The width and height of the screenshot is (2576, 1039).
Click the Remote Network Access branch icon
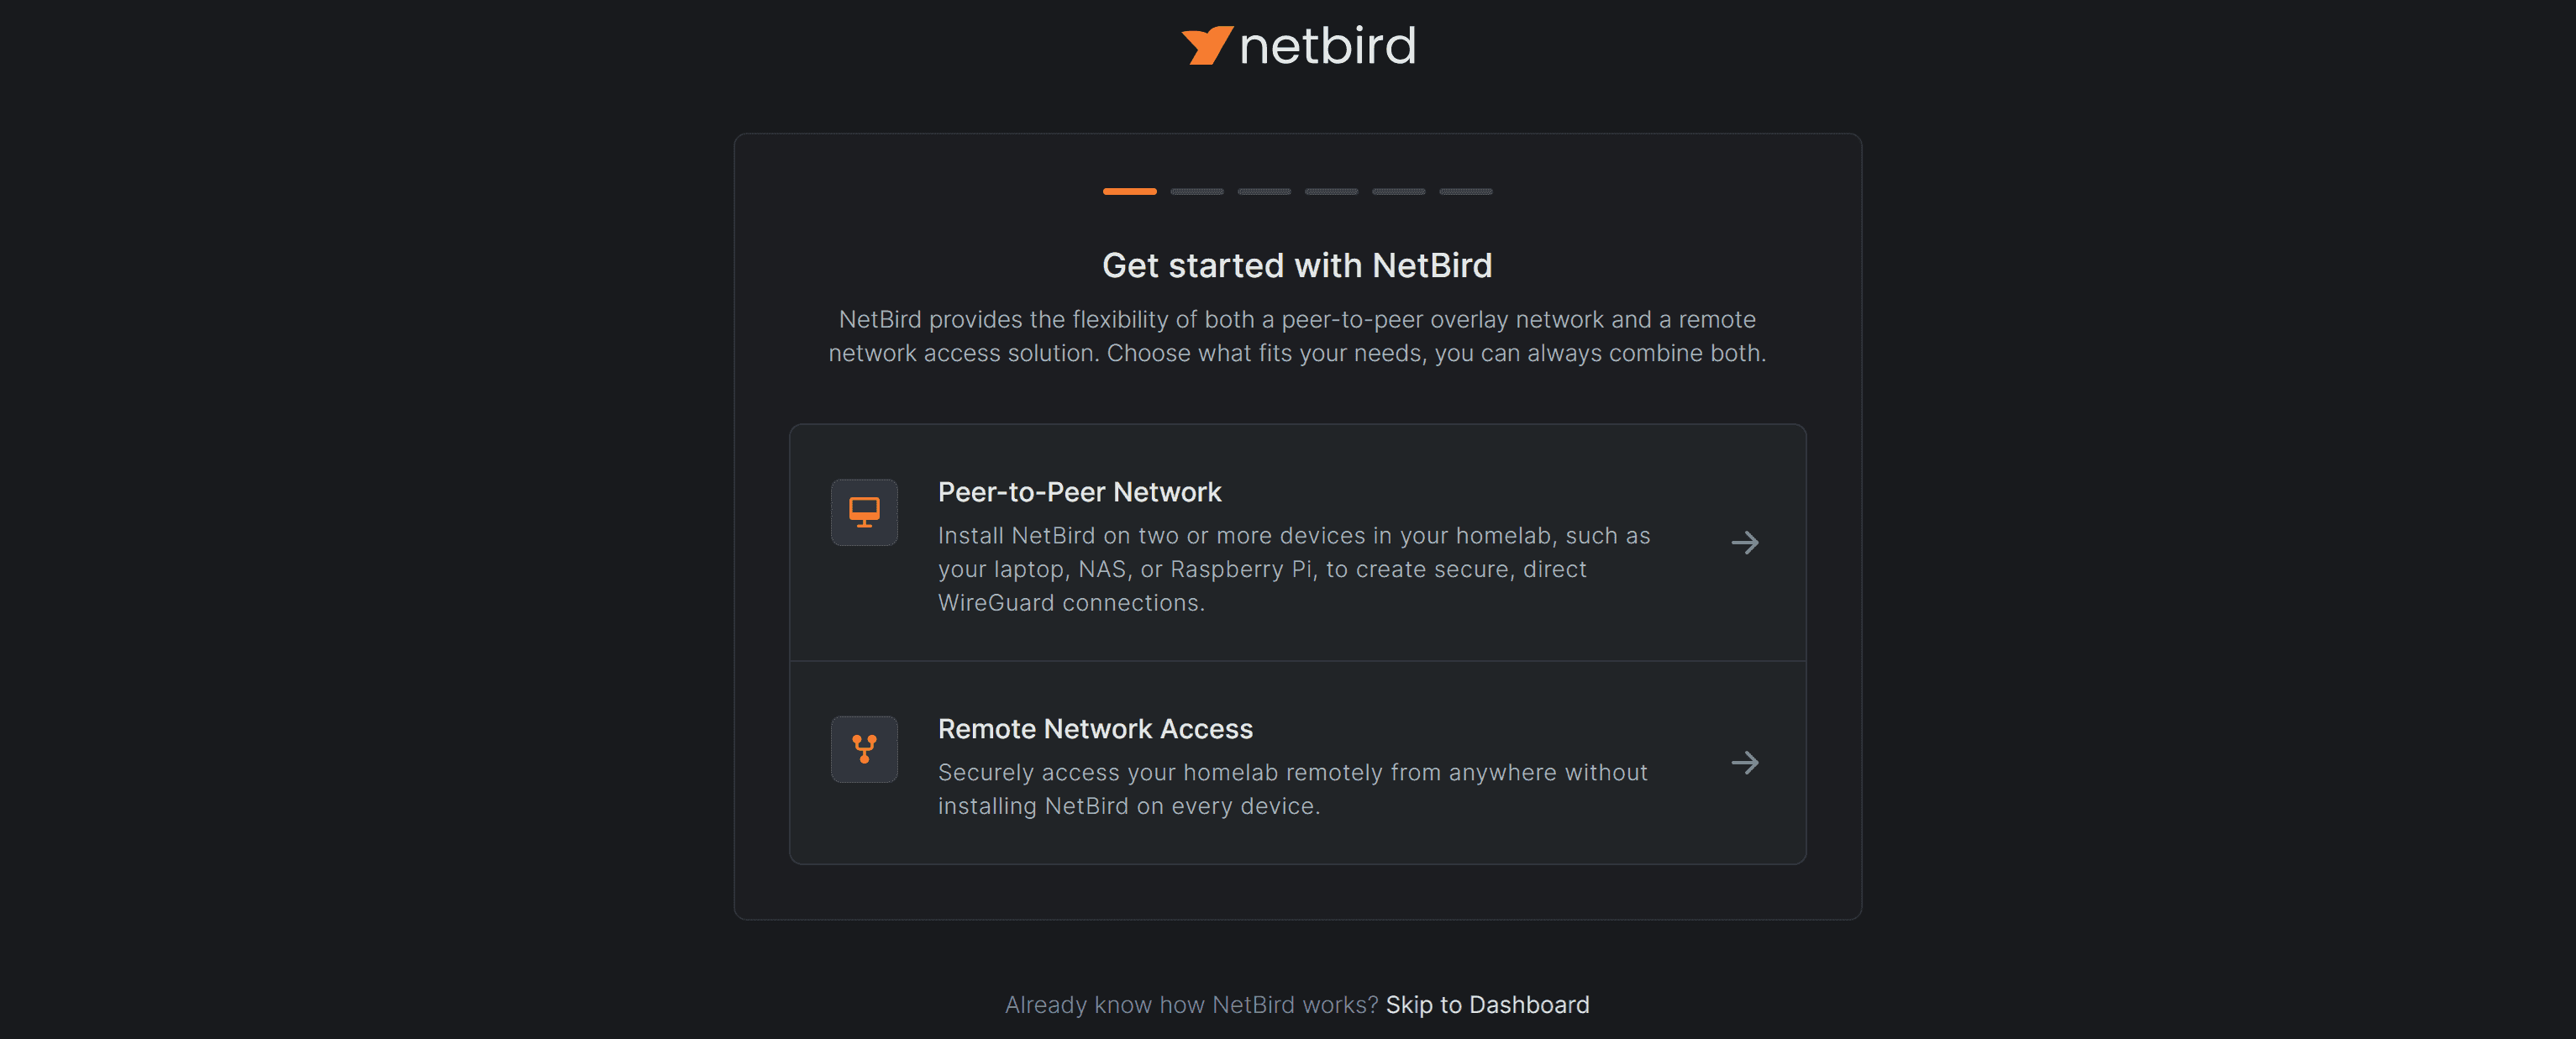point(864,749)
